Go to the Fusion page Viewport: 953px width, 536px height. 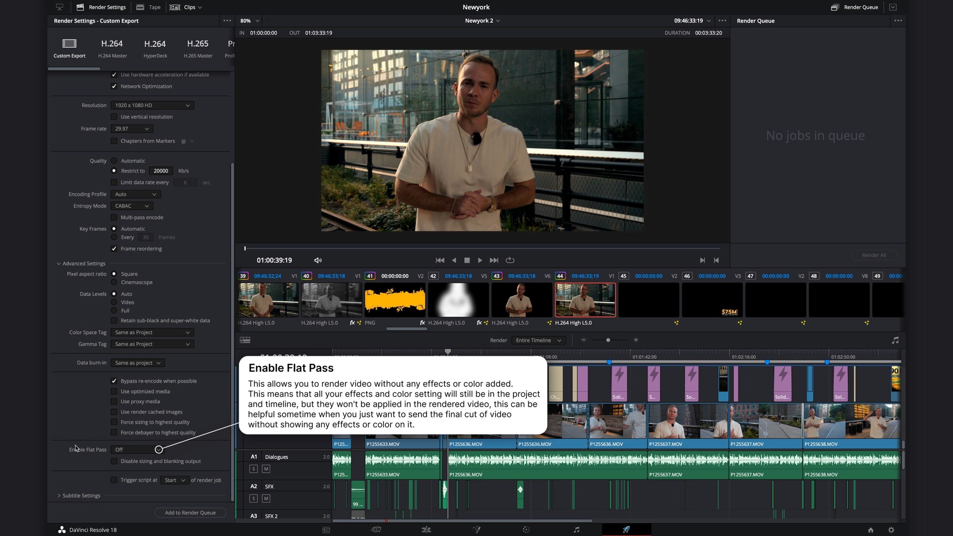[476, 529]
